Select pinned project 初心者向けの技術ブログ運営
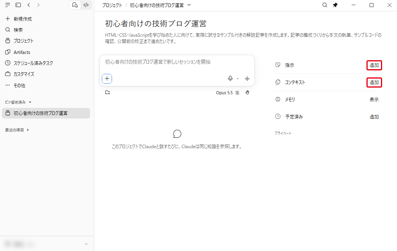This screenshot has width=397, height=251. coord(46,113)
